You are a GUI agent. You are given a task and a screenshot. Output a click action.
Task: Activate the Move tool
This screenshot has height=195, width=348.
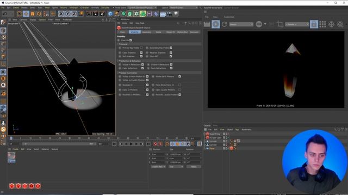point(26,14)
